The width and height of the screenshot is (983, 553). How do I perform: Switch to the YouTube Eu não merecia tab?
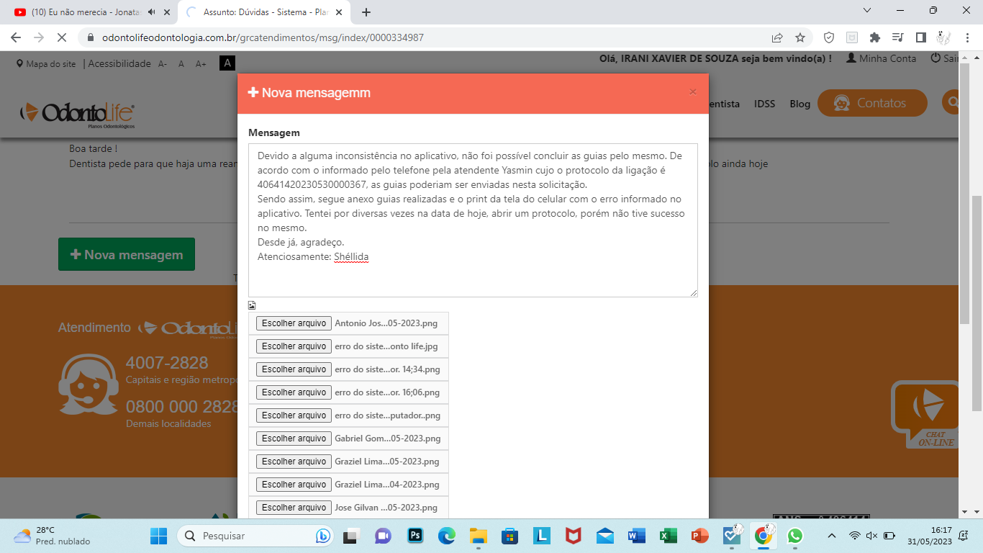click(86, 12)
